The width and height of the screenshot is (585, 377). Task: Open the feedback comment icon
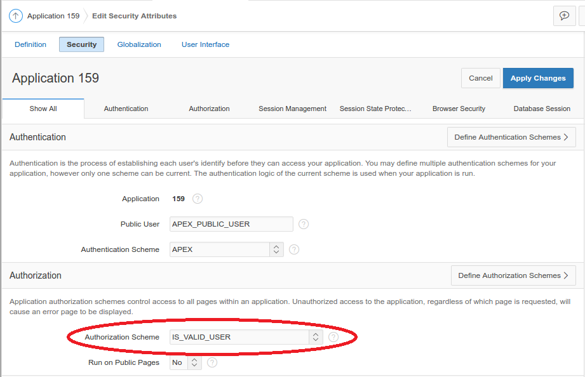tap(564, 15)
